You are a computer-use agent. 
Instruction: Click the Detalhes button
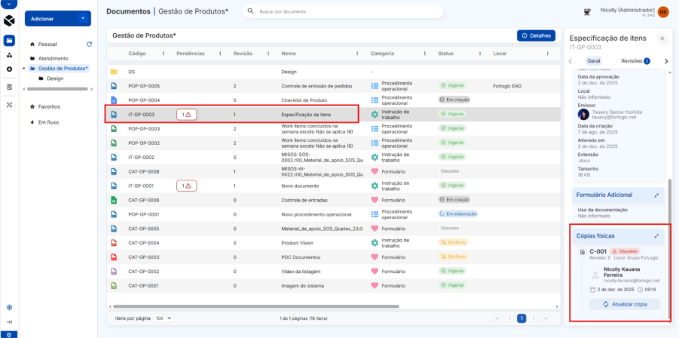point(536,35)
